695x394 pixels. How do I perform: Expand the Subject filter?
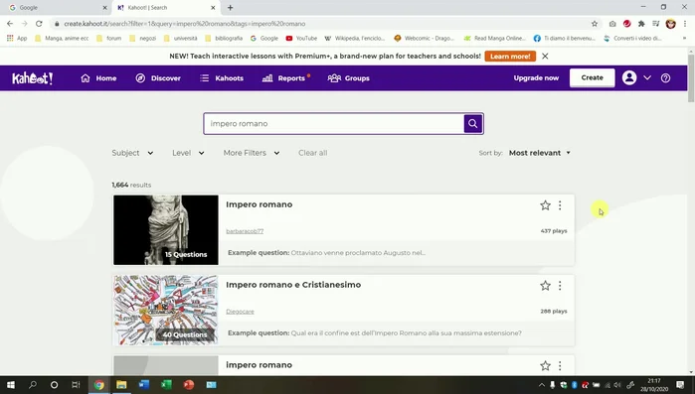coord(132,153)
